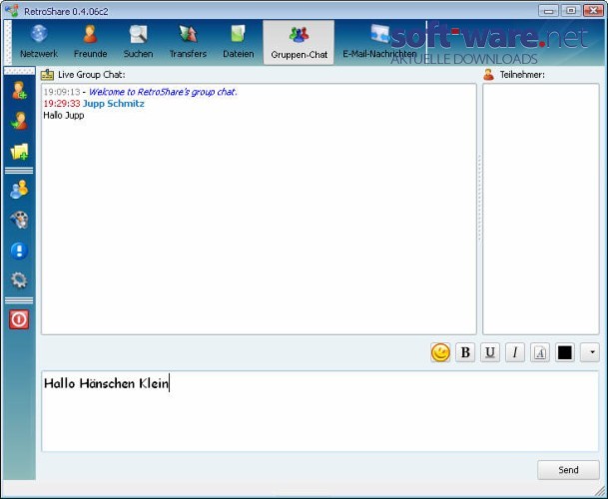The width and height of the screenshot is (608, 499).
Task: Click the welcome message in chat
Action: [x=163, y=92]
